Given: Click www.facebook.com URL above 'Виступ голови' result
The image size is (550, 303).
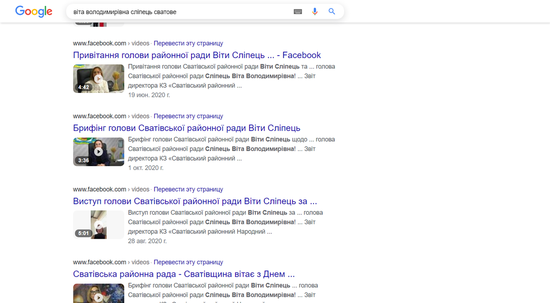Looking at the screenshot, I should [99, 189].
